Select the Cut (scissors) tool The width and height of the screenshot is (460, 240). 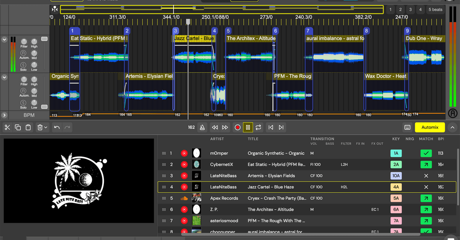[x=7, y=127]
